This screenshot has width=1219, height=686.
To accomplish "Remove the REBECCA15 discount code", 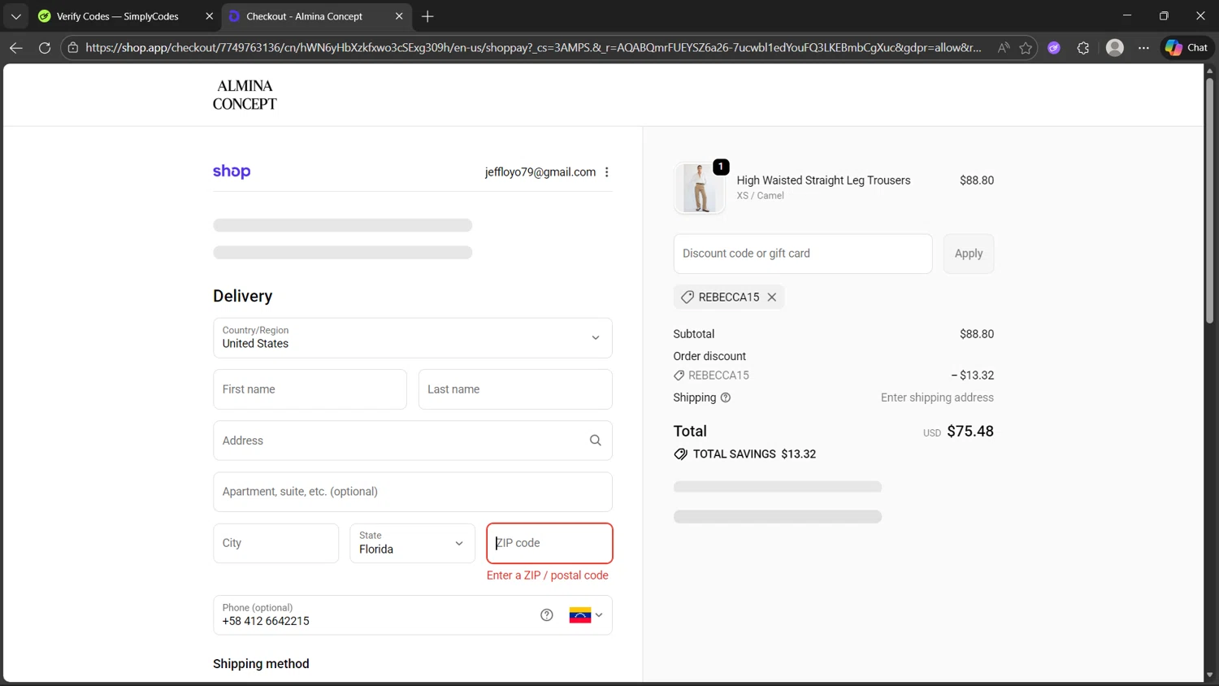I will click(x=772, y=297).
